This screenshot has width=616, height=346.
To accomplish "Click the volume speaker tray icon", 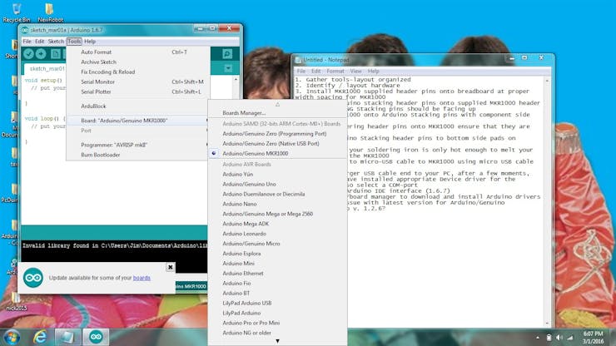I will [559, 338].
